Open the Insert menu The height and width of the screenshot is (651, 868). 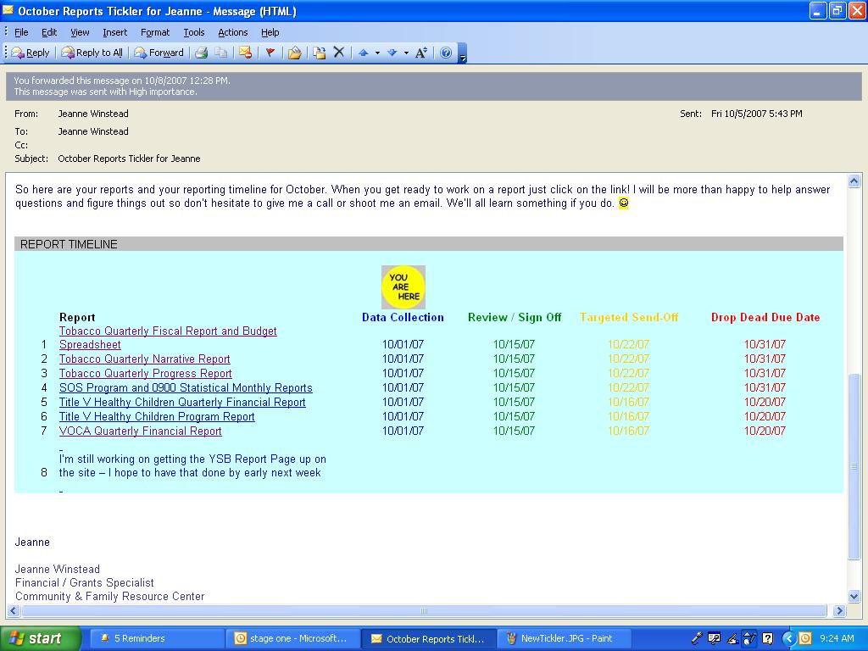tap(114, 32)
